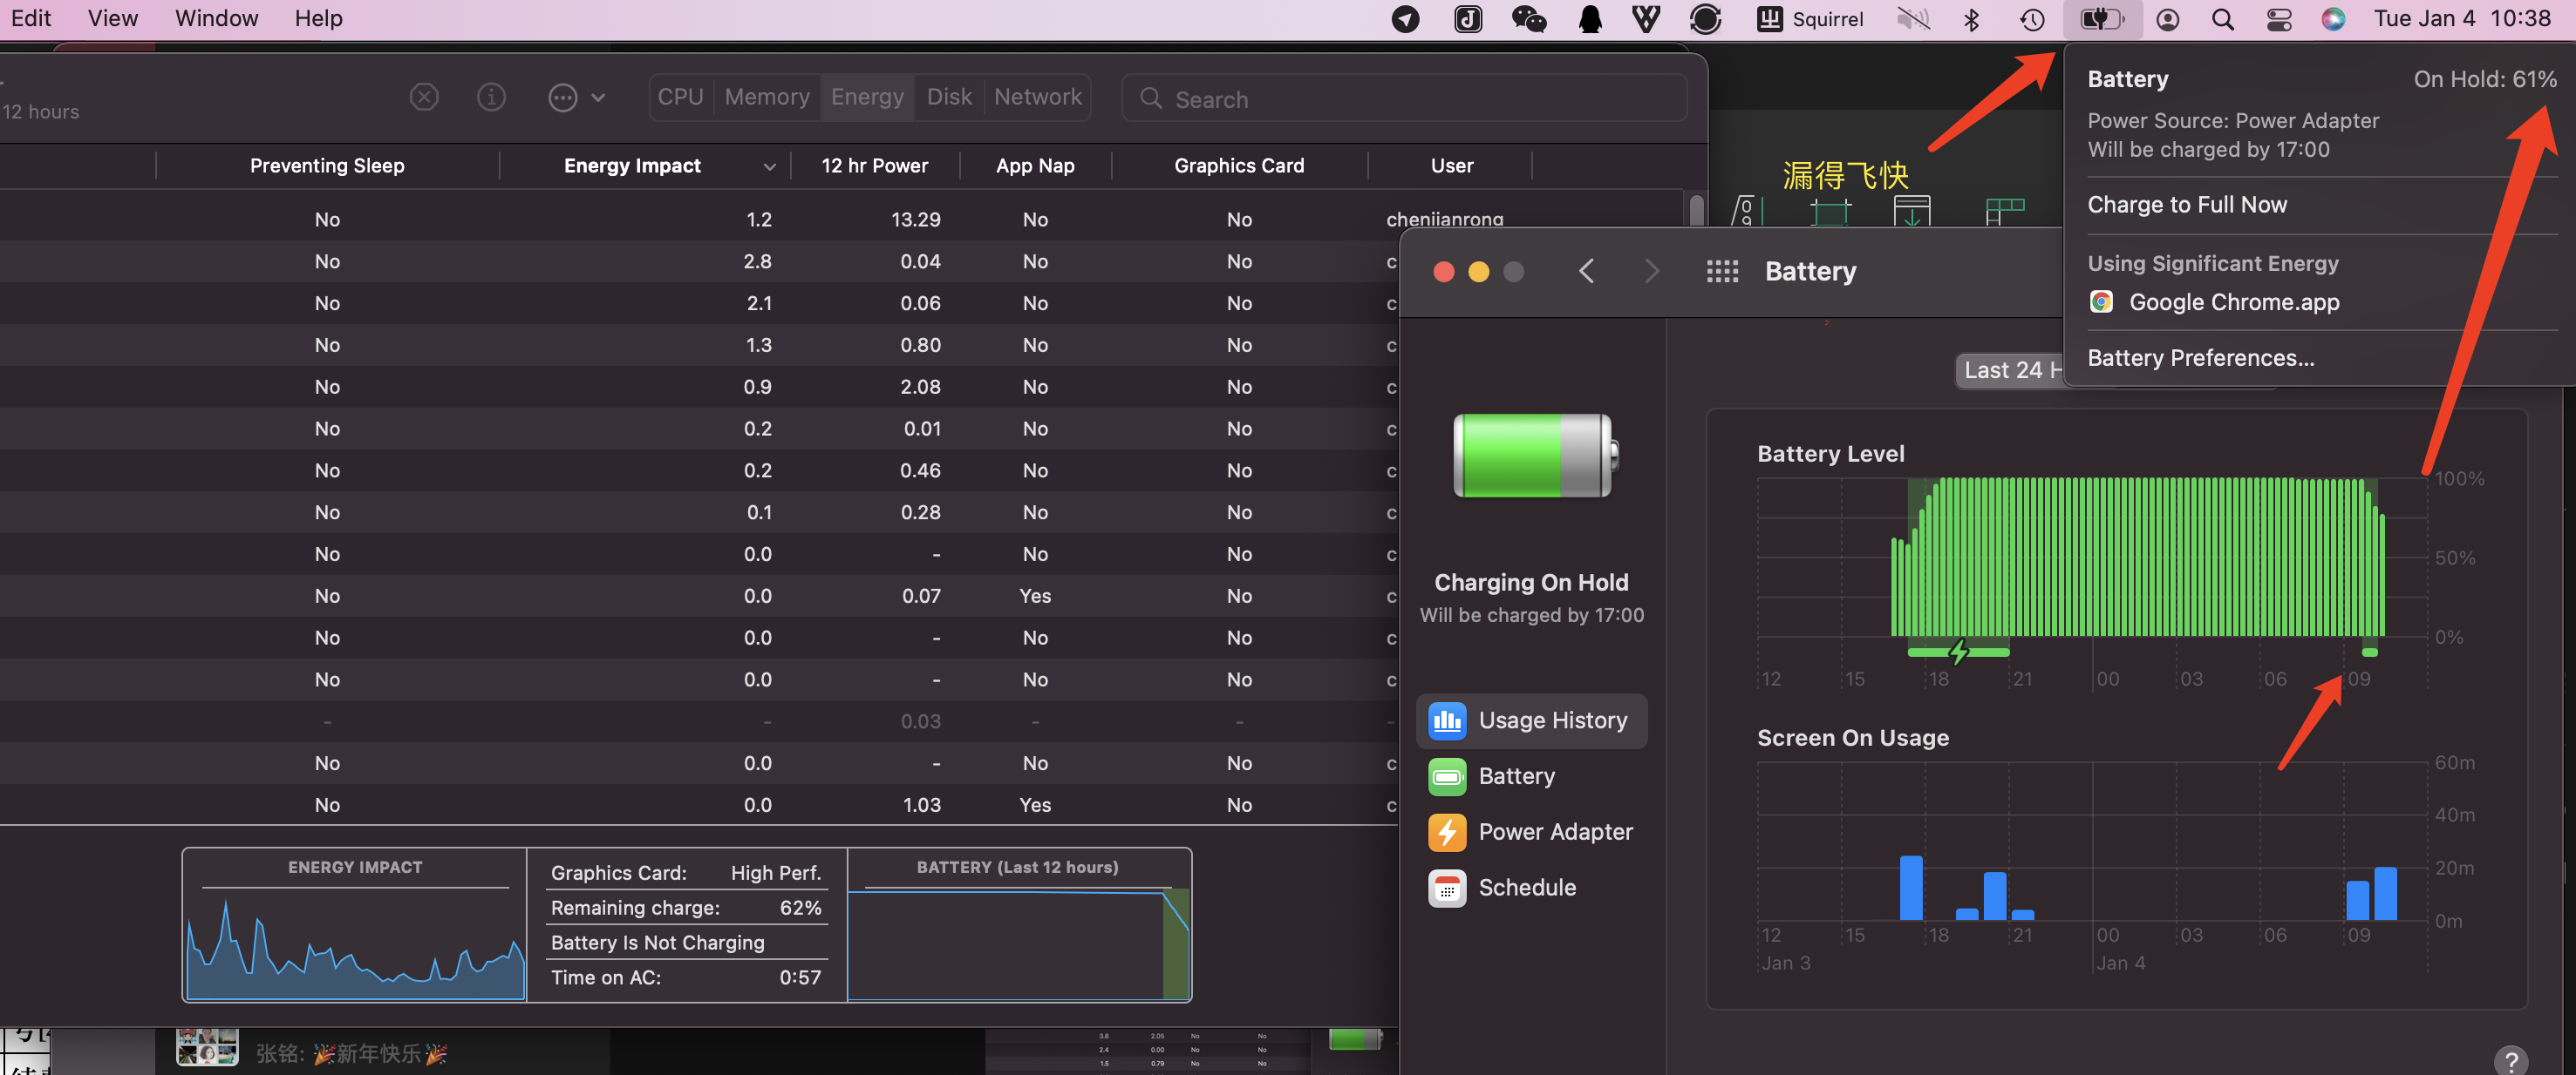
Task: Click Google Chrome.app energy entry
Action: tap(2233, 301)
